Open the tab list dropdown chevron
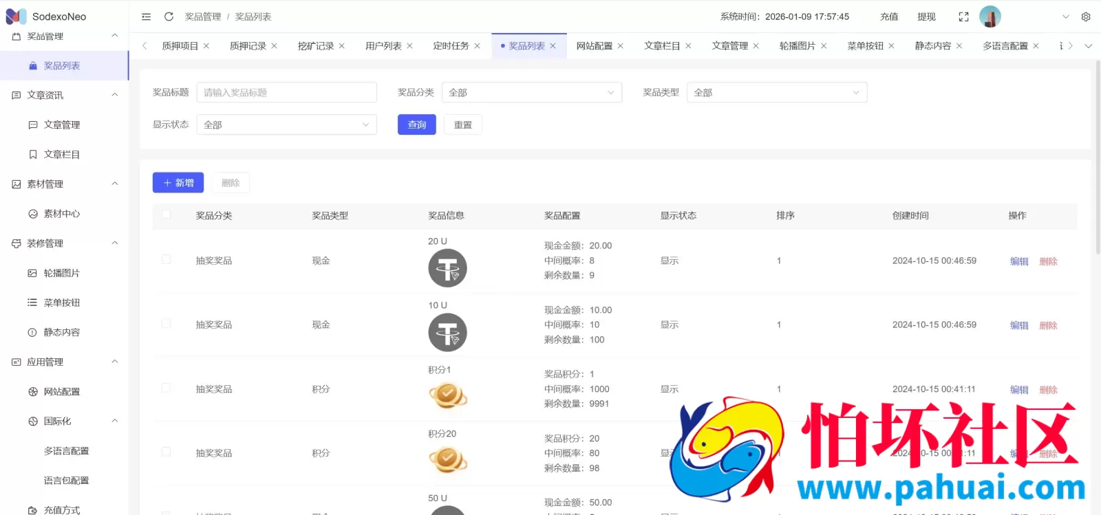The image size is (1101, 515). coord(1089,46)
